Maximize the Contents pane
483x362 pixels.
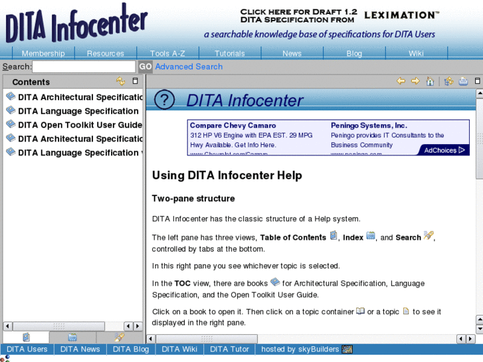[x=135, y=81]
